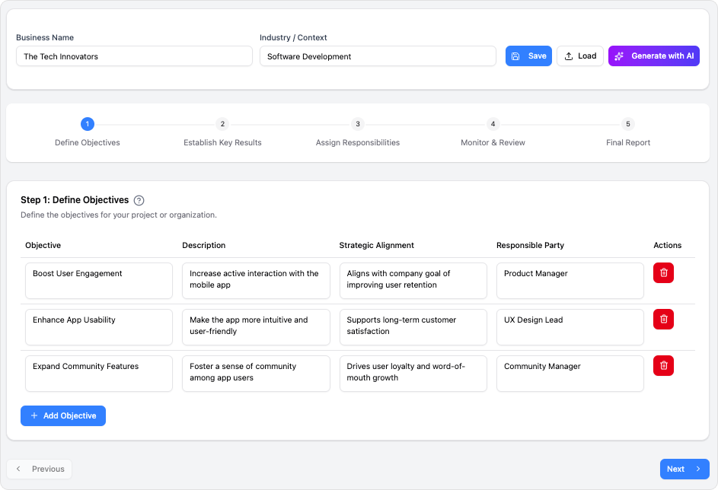Edit Expand Community Features objective field
Screen dimensions: 718x490
[99, 374]
